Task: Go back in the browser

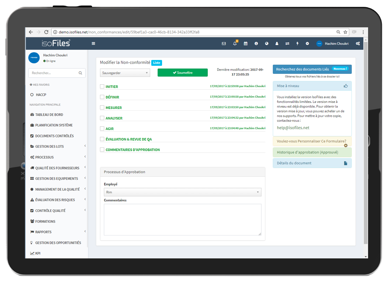Action: 31,32
